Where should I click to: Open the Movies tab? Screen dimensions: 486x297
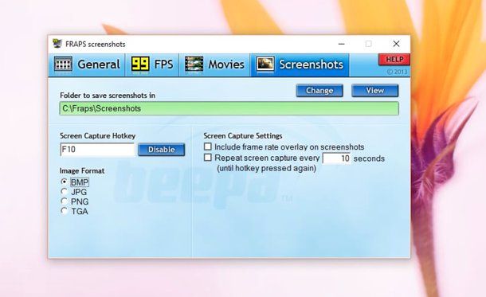click(214, 64)
